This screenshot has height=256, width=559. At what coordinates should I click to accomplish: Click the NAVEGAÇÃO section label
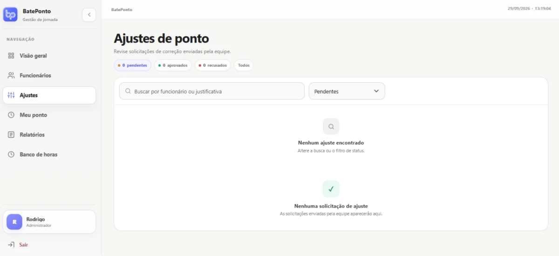[x=20, y=39]
